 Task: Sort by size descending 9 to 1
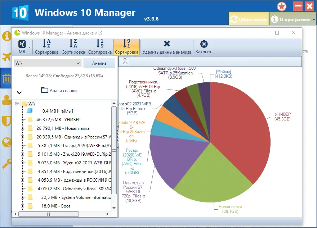click(126, 47)
